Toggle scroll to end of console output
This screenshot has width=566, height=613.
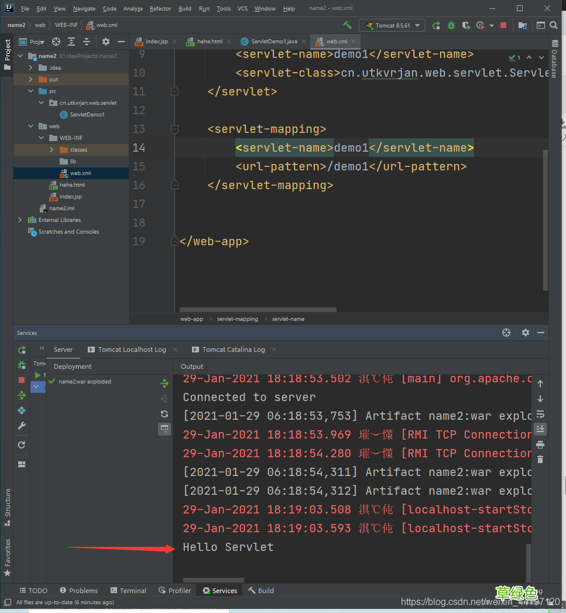[540, 429]
